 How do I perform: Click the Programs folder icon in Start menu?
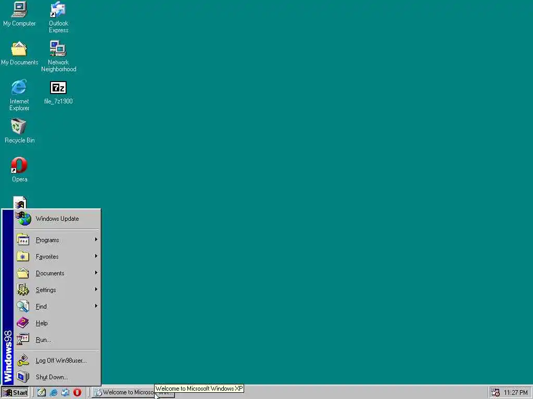point(23,240)
